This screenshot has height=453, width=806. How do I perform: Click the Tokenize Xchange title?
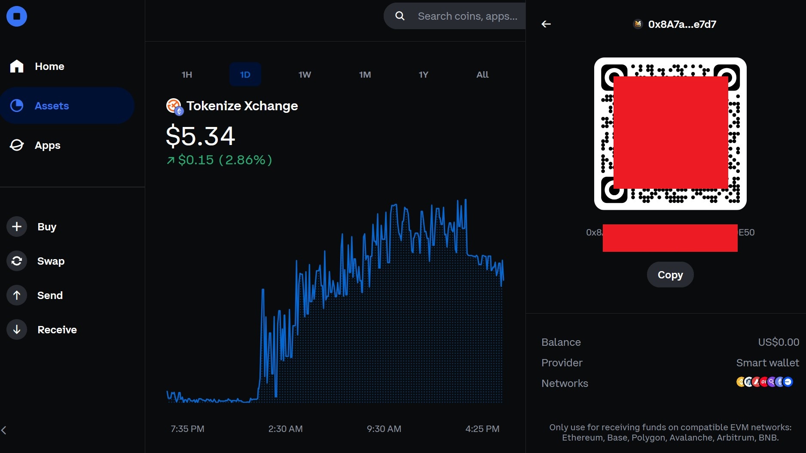tap(242, 106)
